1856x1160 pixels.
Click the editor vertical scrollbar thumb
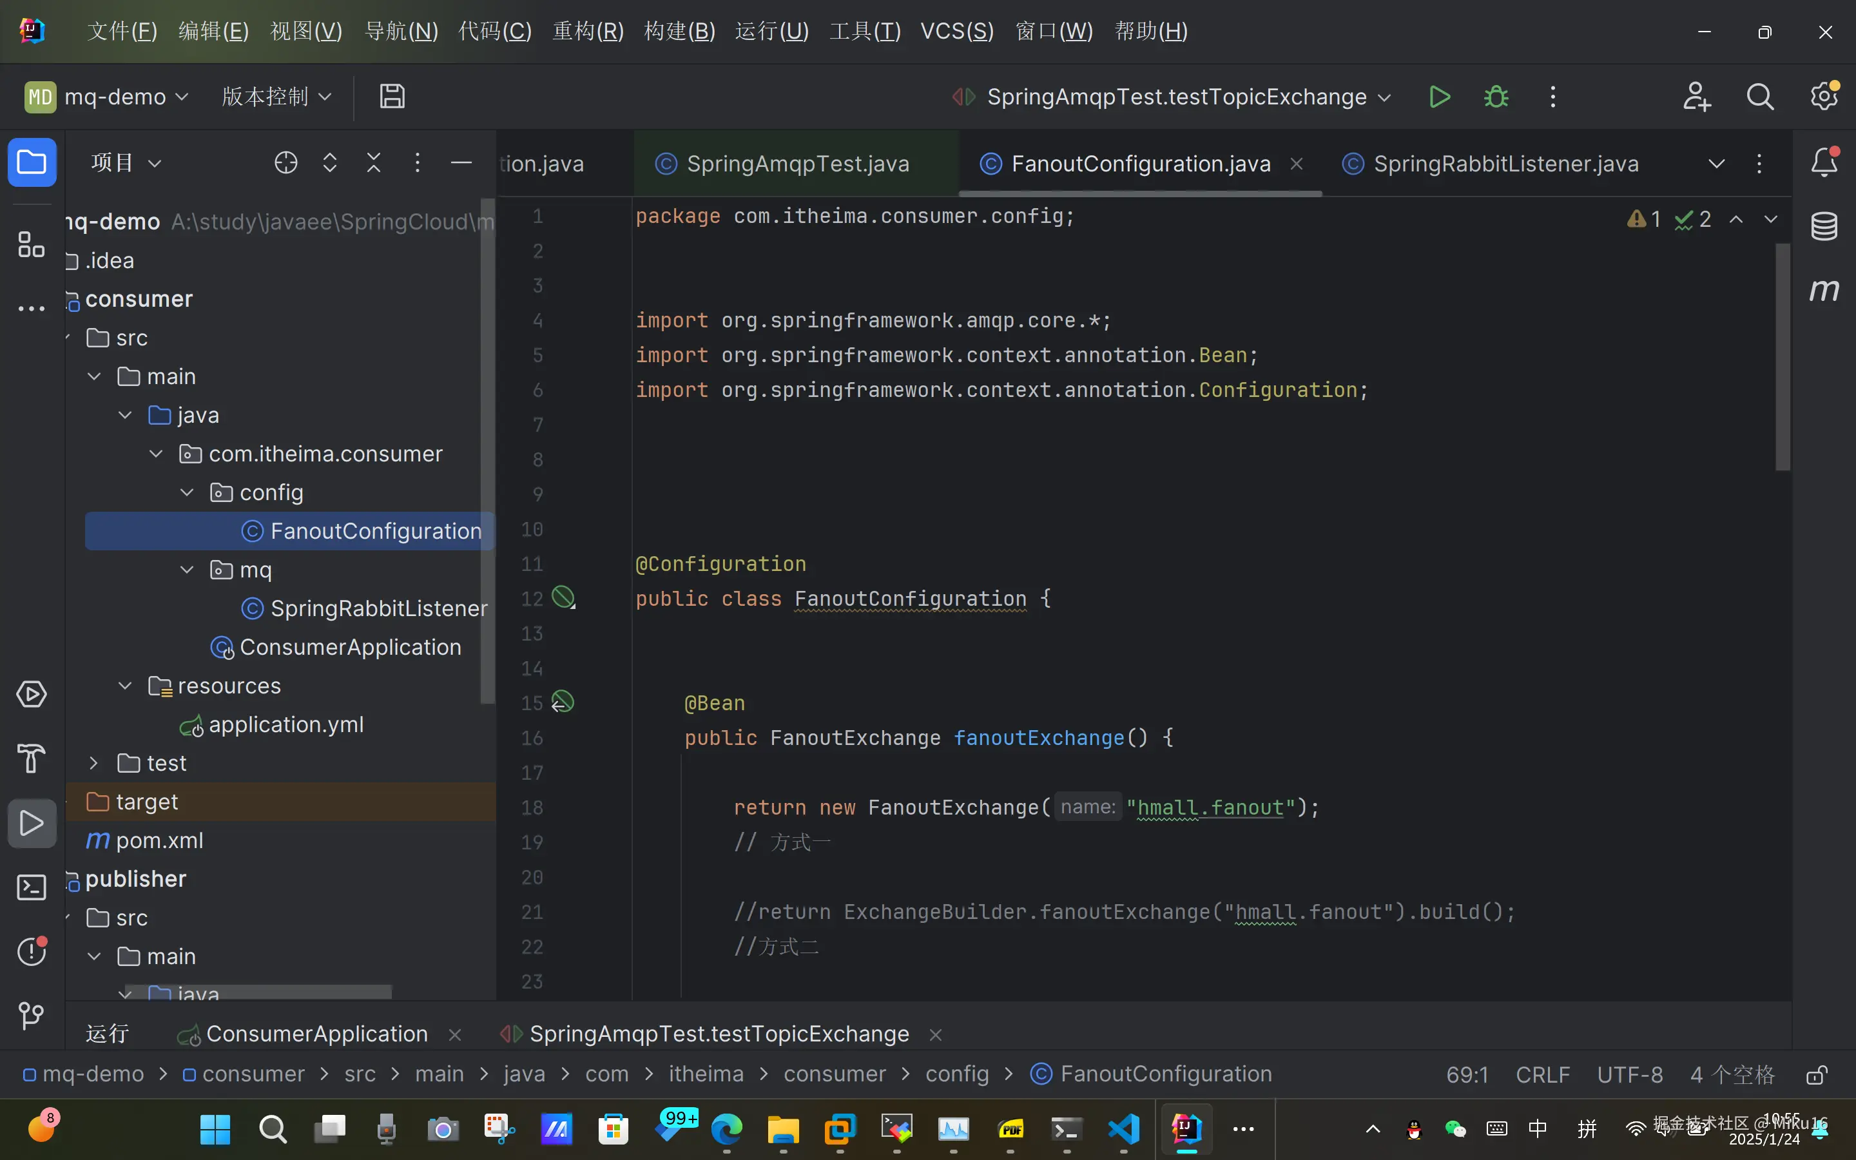pos(1782,357)
